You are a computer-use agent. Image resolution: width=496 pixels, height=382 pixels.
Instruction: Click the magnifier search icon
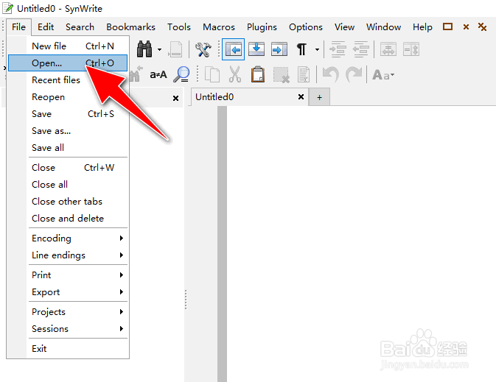(182, 74)
